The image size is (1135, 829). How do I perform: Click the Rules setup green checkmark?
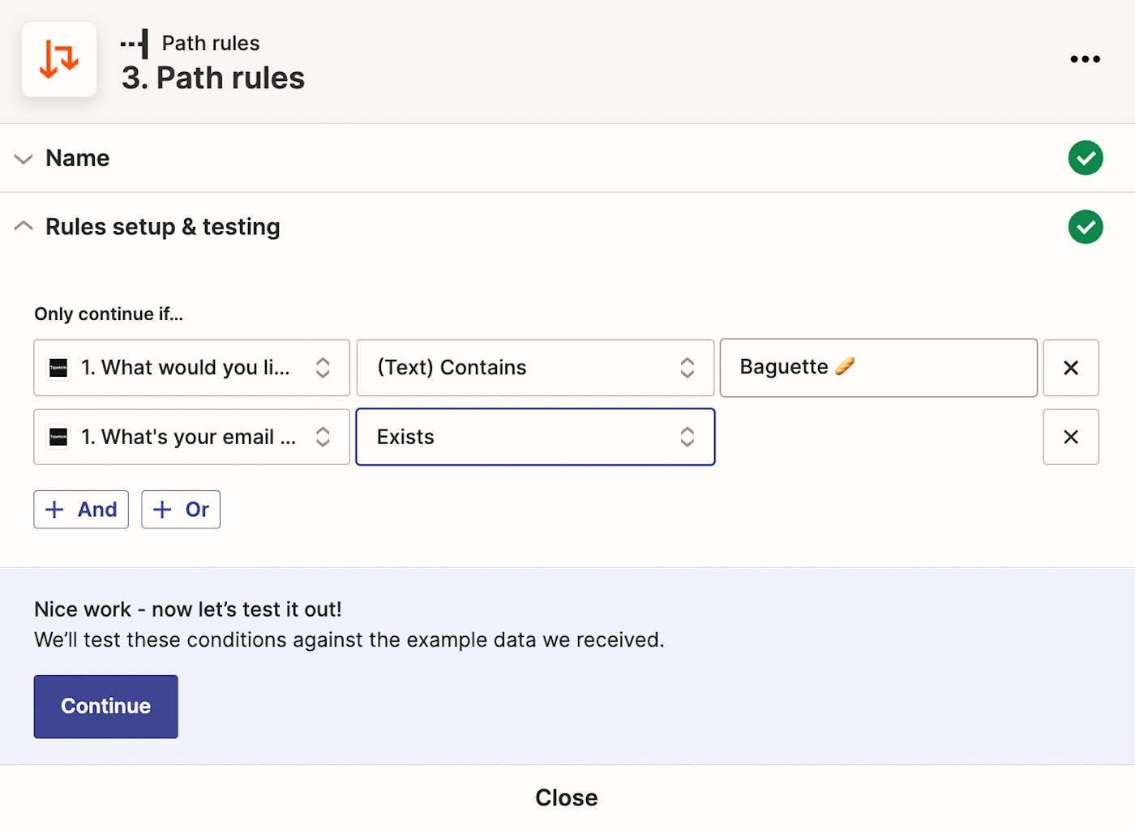click(1085, 227)
